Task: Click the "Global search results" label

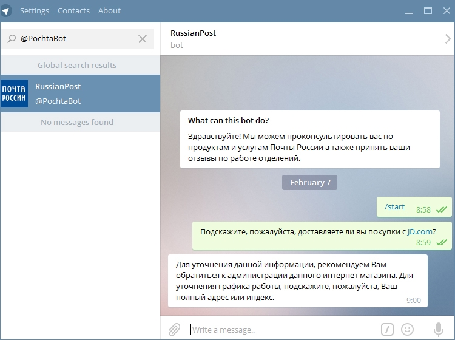Action: 77,65
